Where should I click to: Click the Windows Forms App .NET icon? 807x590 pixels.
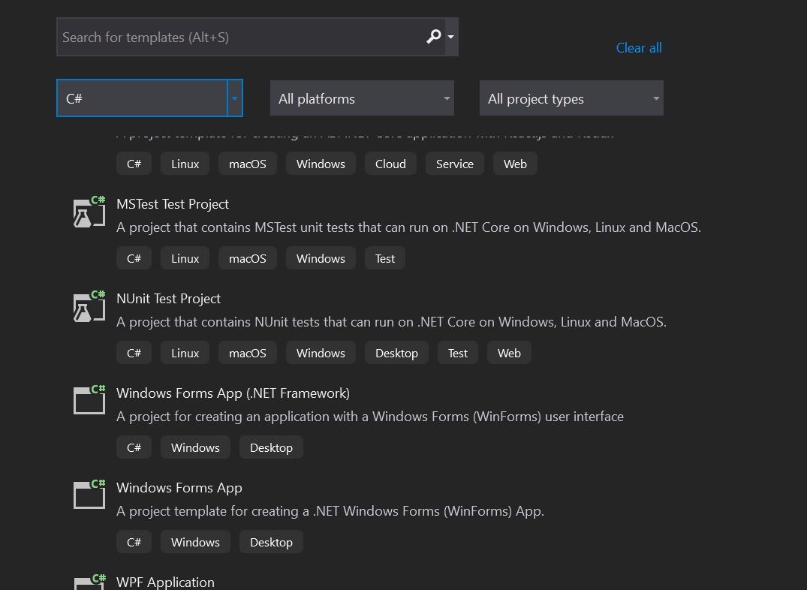click(x=89, y=494)
